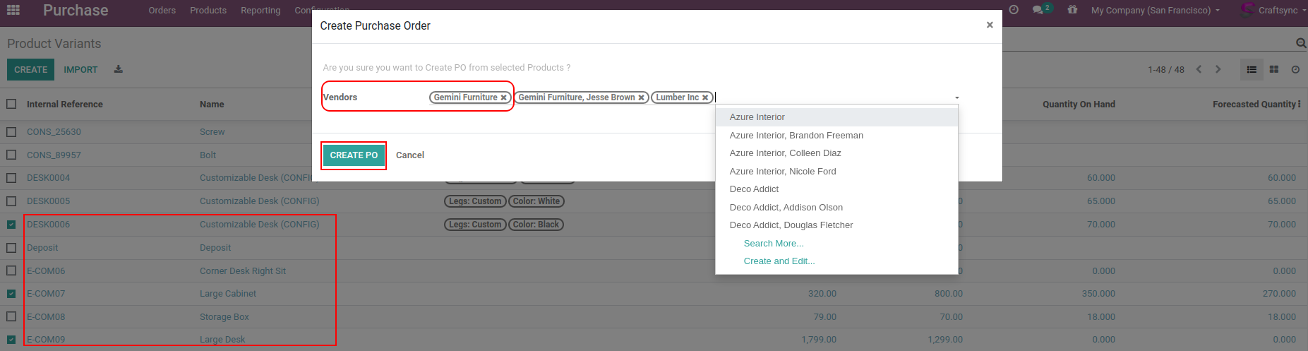This screenshot has height=351, width=1308.
Task: Switch to kanban grid view
Action: (x=1274, y=69)
